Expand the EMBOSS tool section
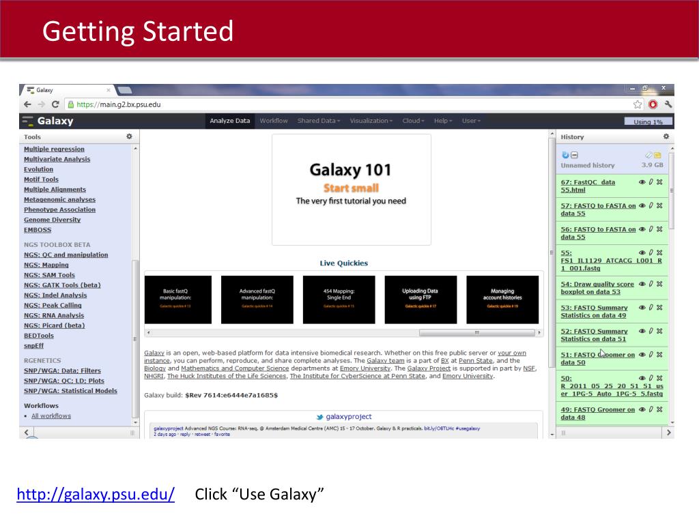This screenshot has width=699, height=524. 38,230
